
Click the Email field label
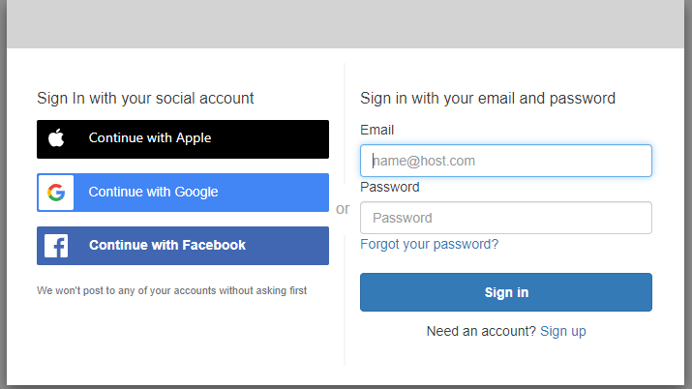tap(376, 130)
